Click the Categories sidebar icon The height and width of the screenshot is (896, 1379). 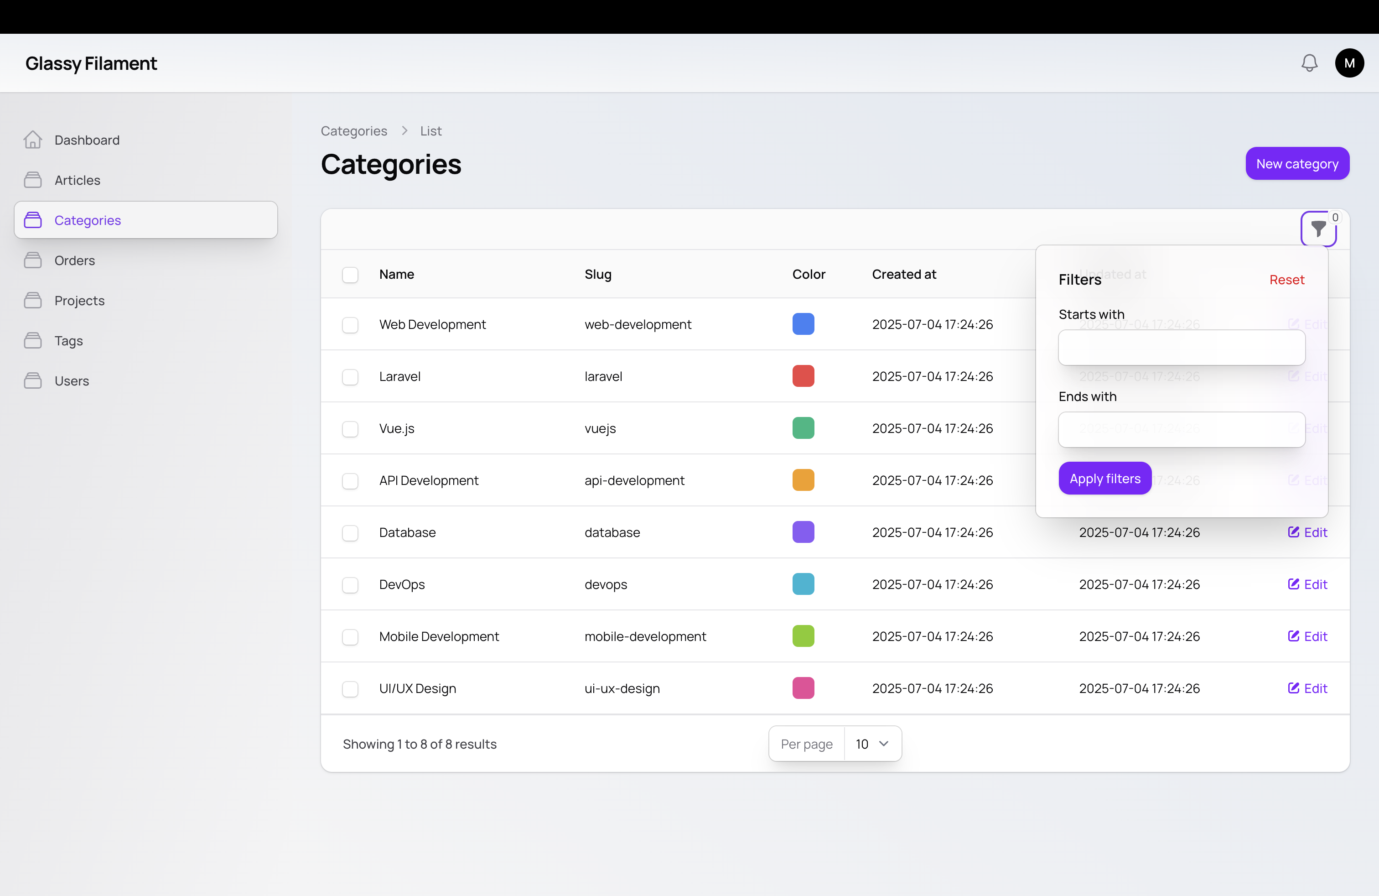[33, 219]
